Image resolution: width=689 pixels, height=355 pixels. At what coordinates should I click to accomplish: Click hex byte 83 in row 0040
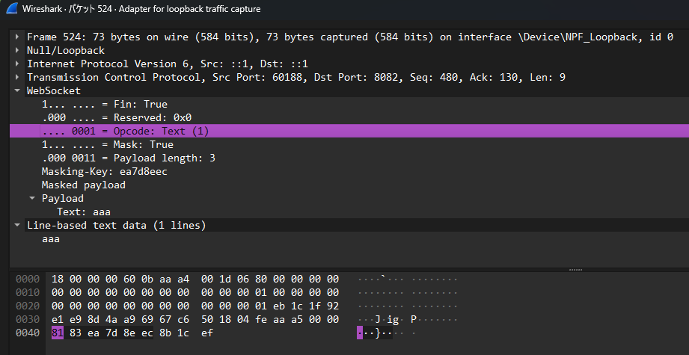pyautogui.click(x=76, y=333)
